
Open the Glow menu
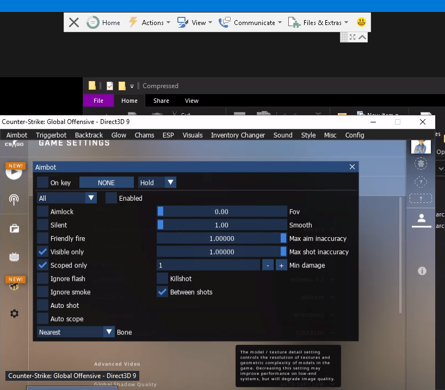click(x=119, y=135)
